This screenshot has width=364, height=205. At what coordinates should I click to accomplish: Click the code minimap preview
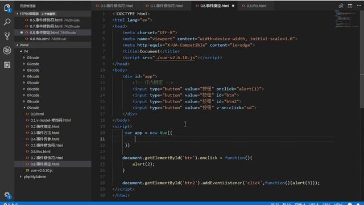click(346, 19)
